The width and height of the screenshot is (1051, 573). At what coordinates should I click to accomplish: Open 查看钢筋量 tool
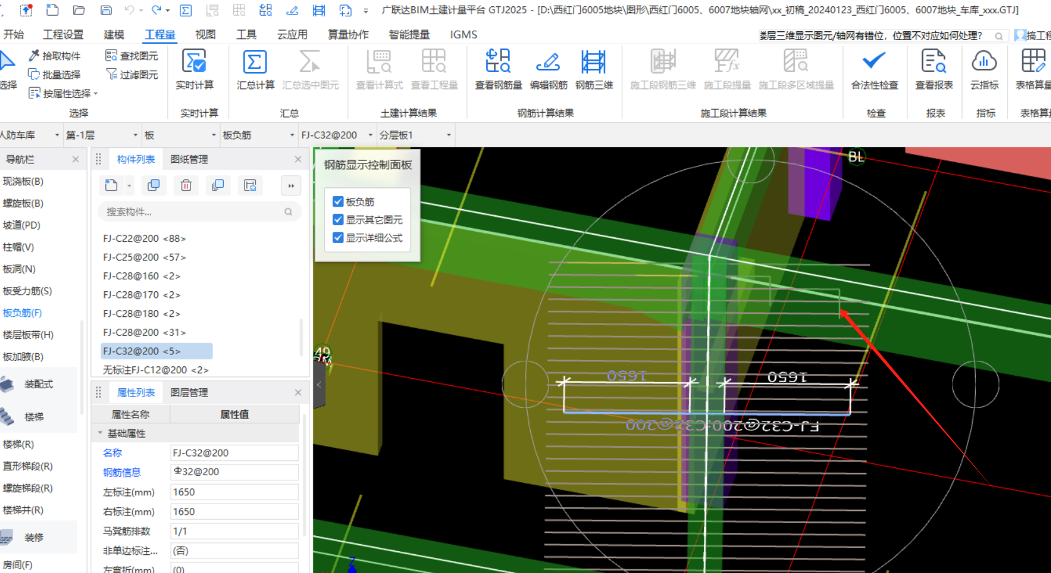[498, 70]
